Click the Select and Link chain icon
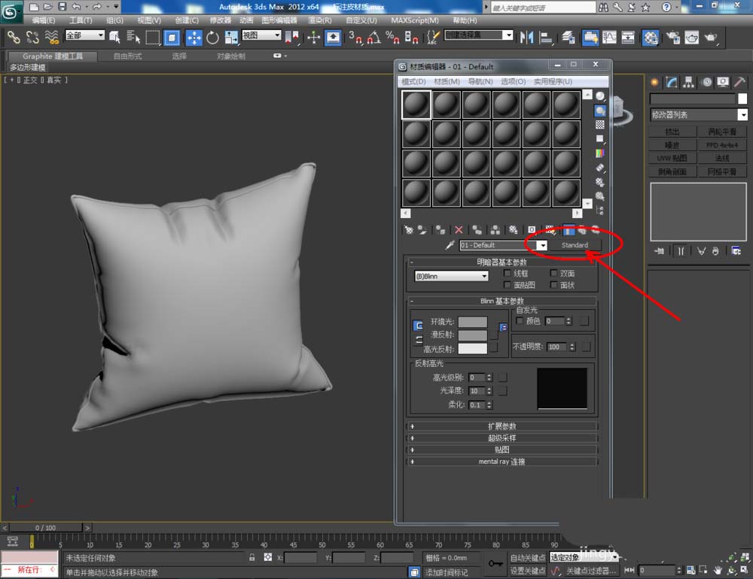This screenshot has height=579, width=753. pyautogui.click(x=14, y=37)
